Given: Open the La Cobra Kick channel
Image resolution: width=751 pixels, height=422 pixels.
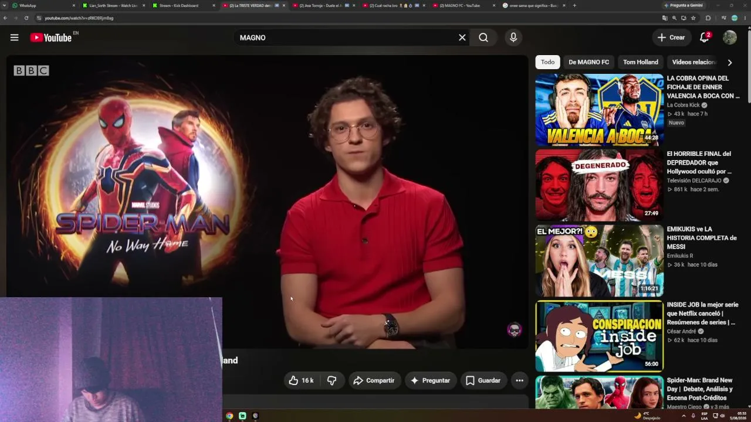Looking at the screenshot, I should (x=684, y=105).
